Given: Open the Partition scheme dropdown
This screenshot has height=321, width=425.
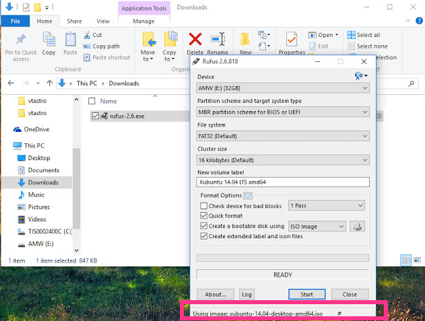Looking at the screenshot, I should tap(283, 112).
